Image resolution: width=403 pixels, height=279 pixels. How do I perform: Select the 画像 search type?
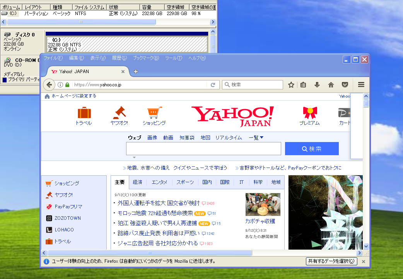(x=152, y=138)
